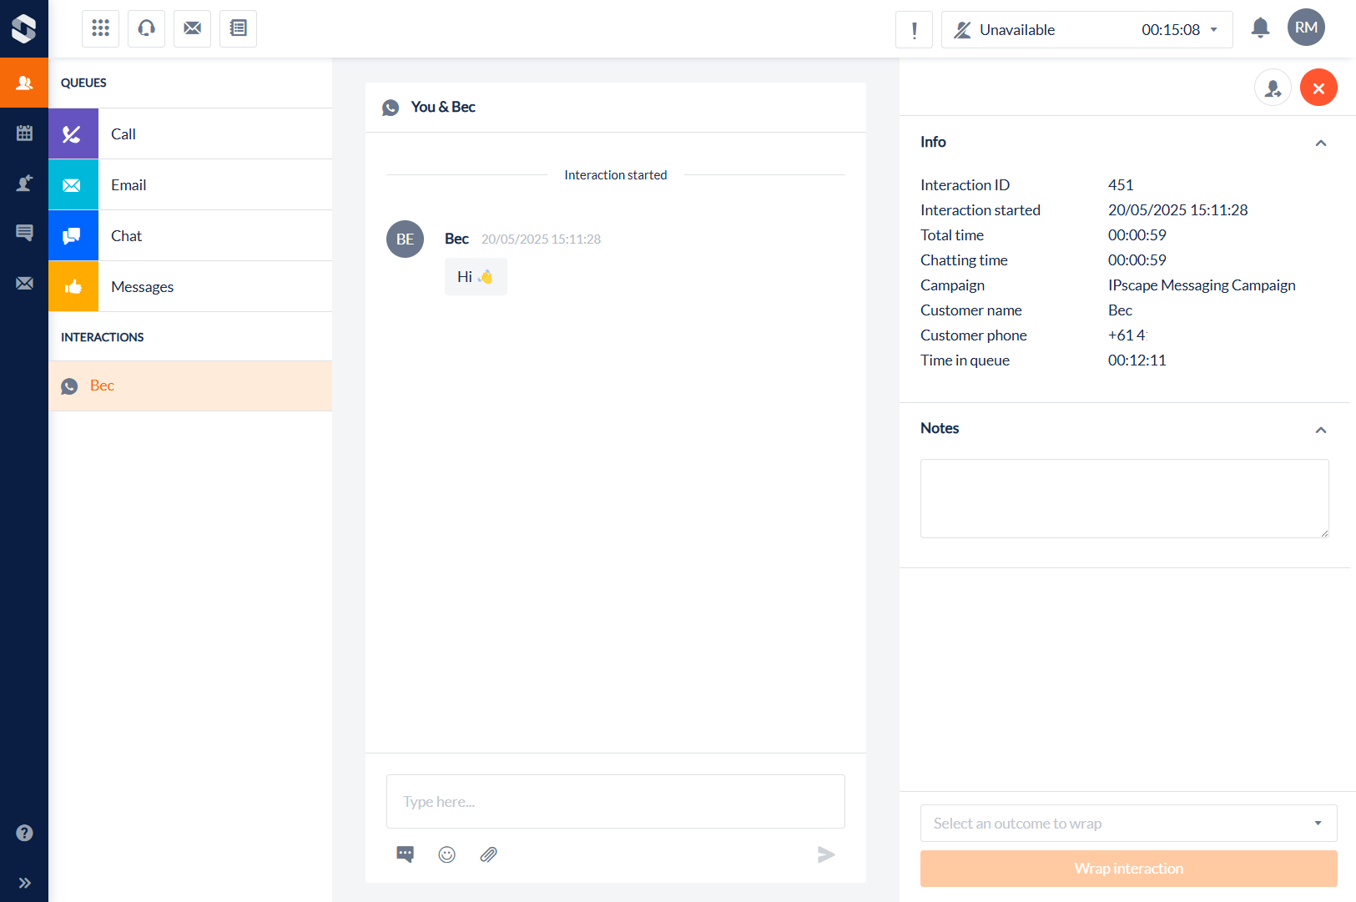Open the Select an outcome to wrap dropdown
Viewport: 1356px width, 902px height.
point(1128,824)
